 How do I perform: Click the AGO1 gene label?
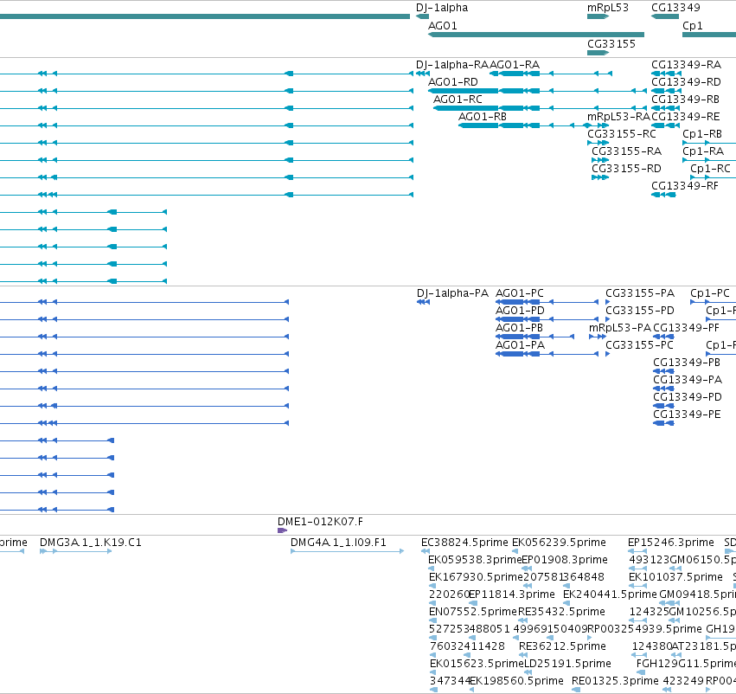click(x=443, y=26)
